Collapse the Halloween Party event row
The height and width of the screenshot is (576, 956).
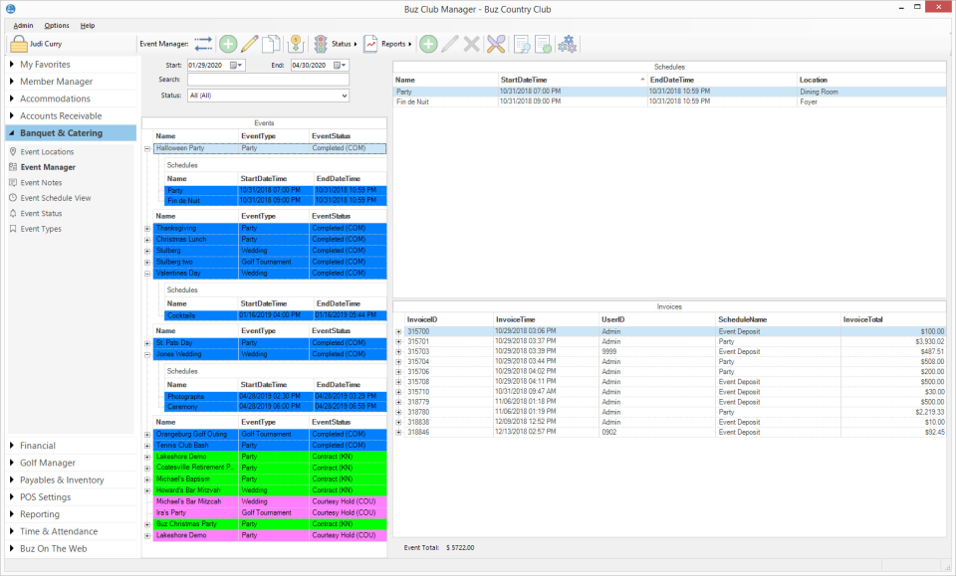pos(147,148)
